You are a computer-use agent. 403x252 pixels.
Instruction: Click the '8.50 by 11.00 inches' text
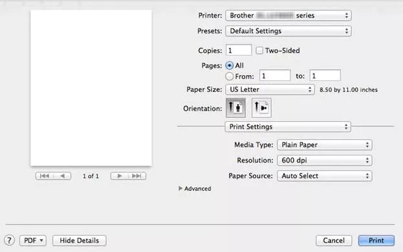click(349, 90)
